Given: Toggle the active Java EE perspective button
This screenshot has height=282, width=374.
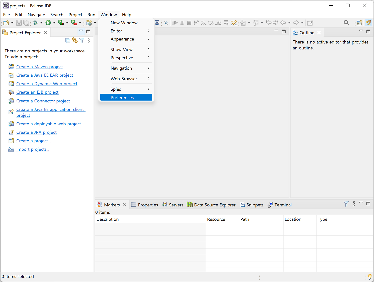Looking at the screenshot, I should (368, 23).
